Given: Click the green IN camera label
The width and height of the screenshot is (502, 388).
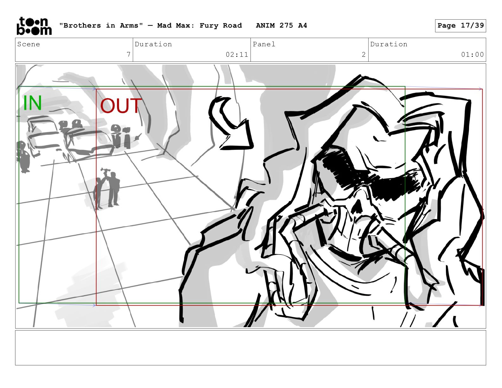Looking at the screenshot, I should point(32,103).
